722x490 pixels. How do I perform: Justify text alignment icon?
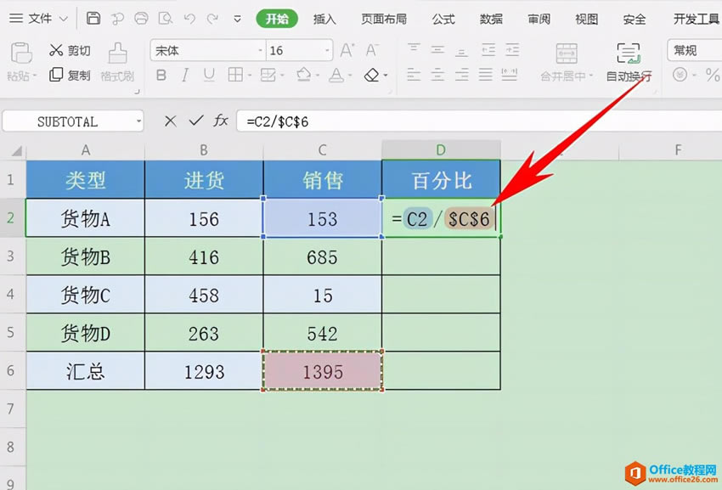[x=485, y=74]
